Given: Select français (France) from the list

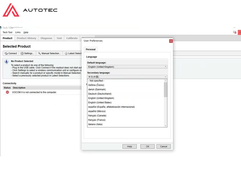Looking at the screenshot, I should [x=126, y=120].
